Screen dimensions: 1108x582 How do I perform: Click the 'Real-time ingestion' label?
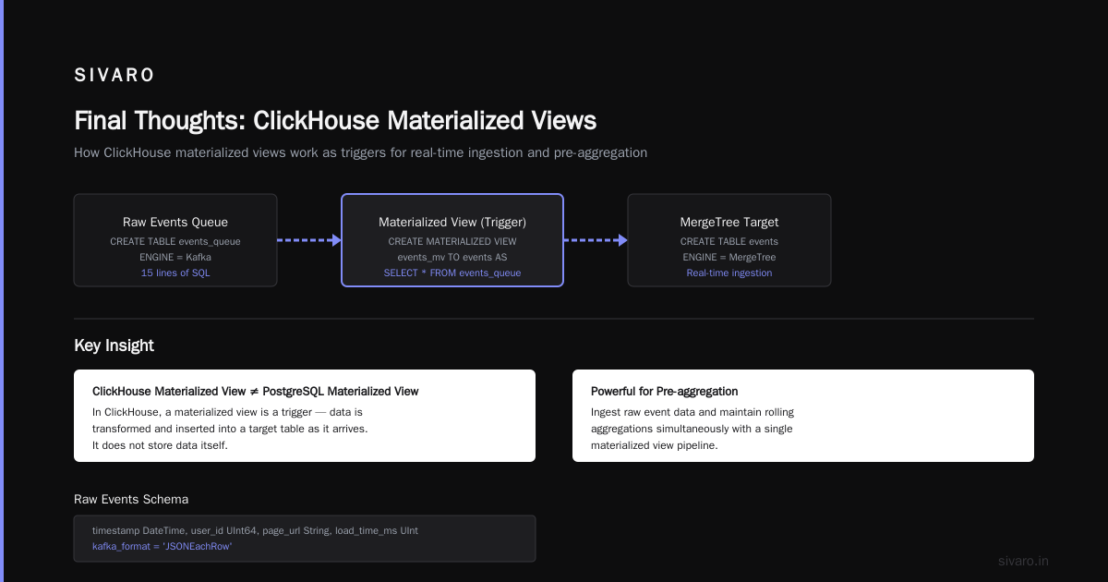[729, 273]
